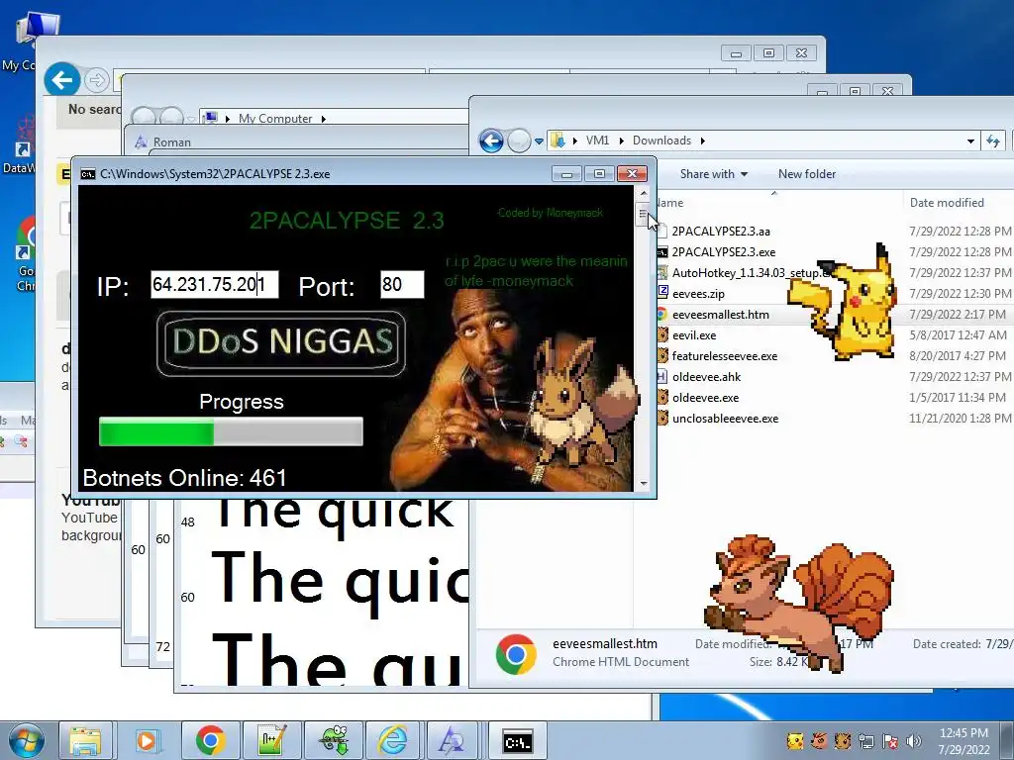Viewport: 1014px width, 760px height.
Task: Launch Windows Media Player from the taskbar
Action: [x=147, y=741]
